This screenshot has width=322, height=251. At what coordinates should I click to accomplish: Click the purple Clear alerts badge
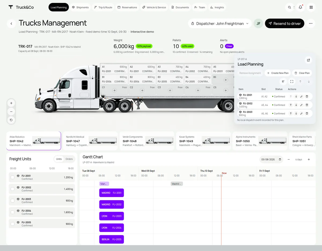[229, 46]
